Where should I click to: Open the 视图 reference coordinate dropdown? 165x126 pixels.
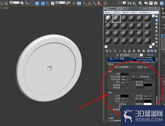[60, 3]
